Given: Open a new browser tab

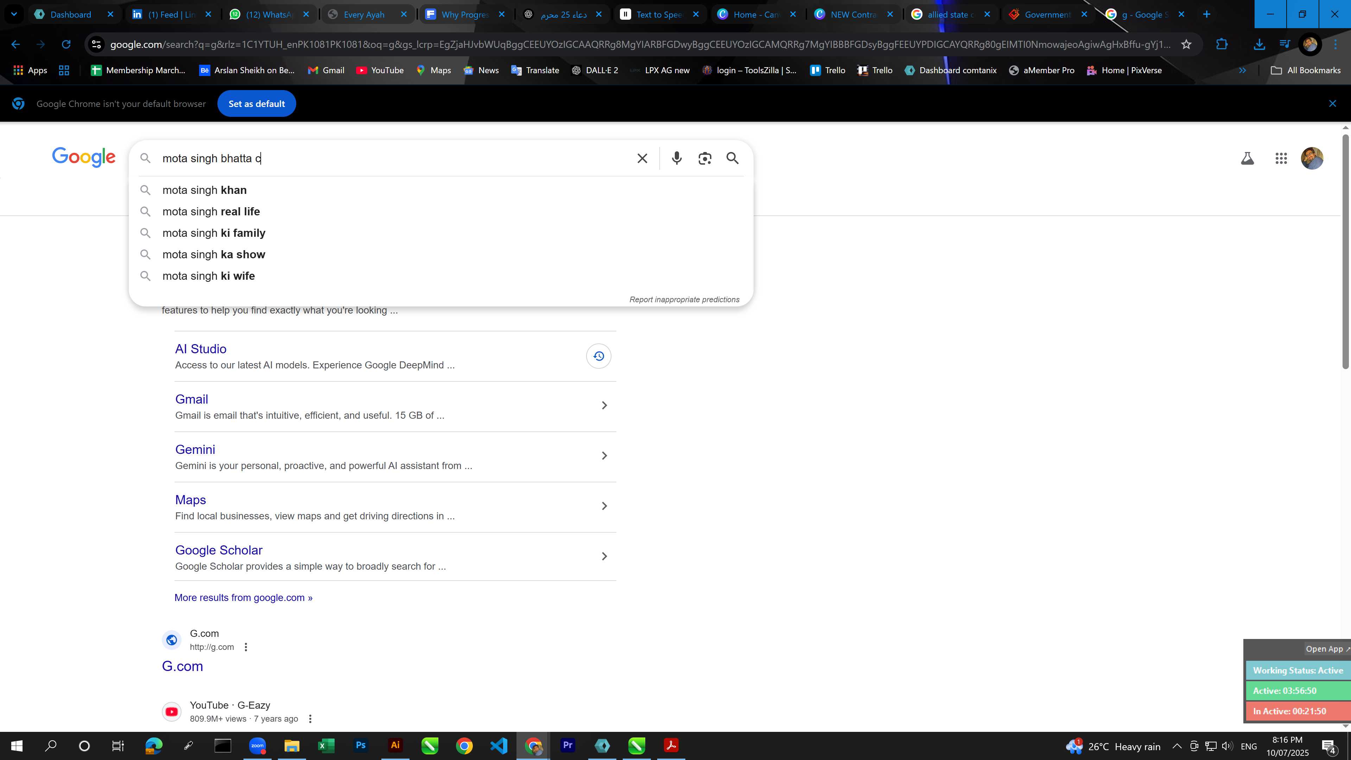Looking at the screenshot, I should [1207, 14].
